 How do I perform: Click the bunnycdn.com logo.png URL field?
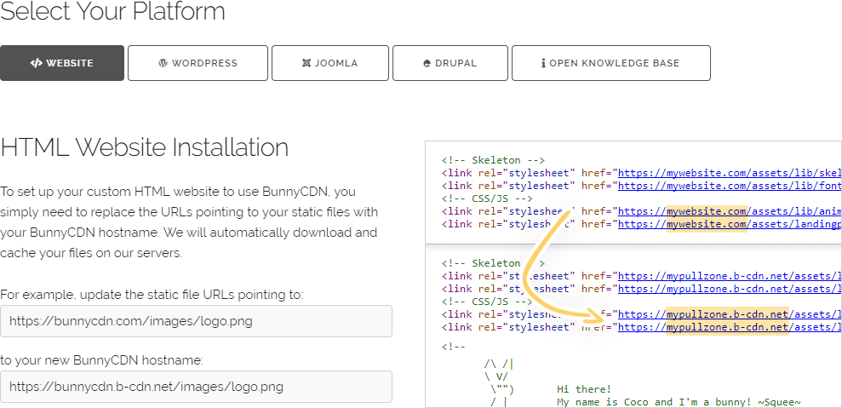tap(196, 321)
